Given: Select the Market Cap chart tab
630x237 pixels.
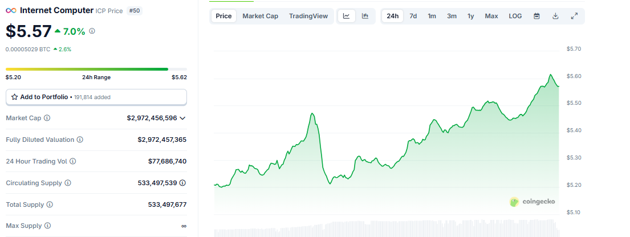Looking at the screenshot, I should coord(261,16).
